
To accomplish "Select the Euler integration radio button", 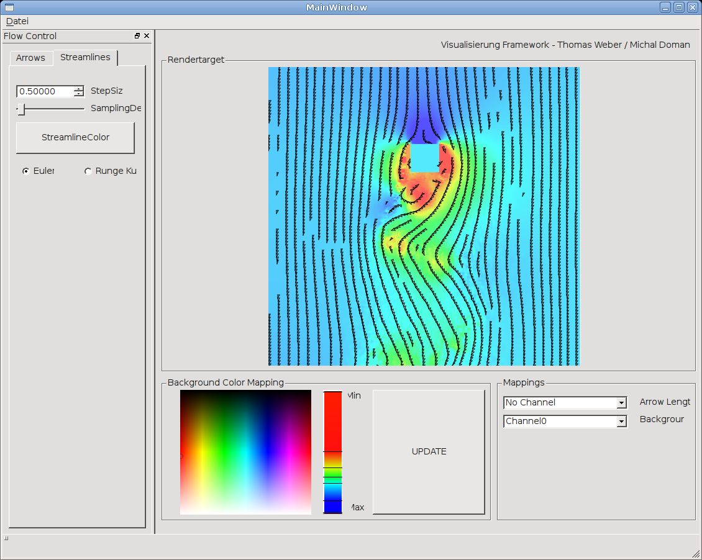I will click(x=26, y=171).
